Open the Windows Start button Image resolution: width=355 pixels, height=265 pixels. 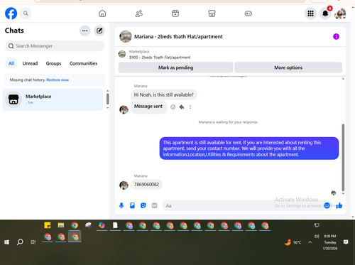coord(6,242)
